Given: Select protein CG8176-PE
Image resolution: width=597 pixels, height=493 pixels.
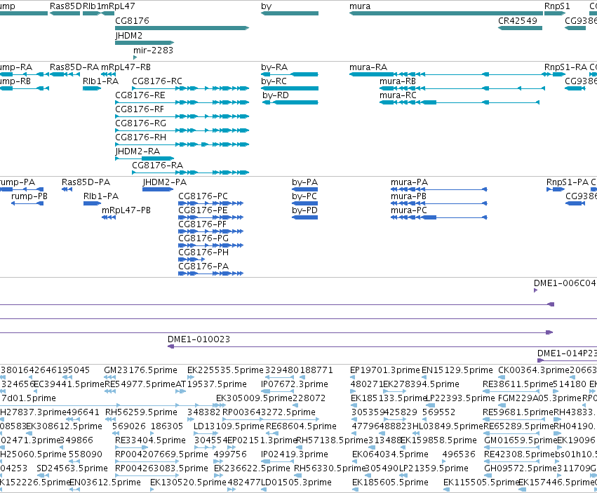Looking at the screenshot, I should [x=211, y=217].
